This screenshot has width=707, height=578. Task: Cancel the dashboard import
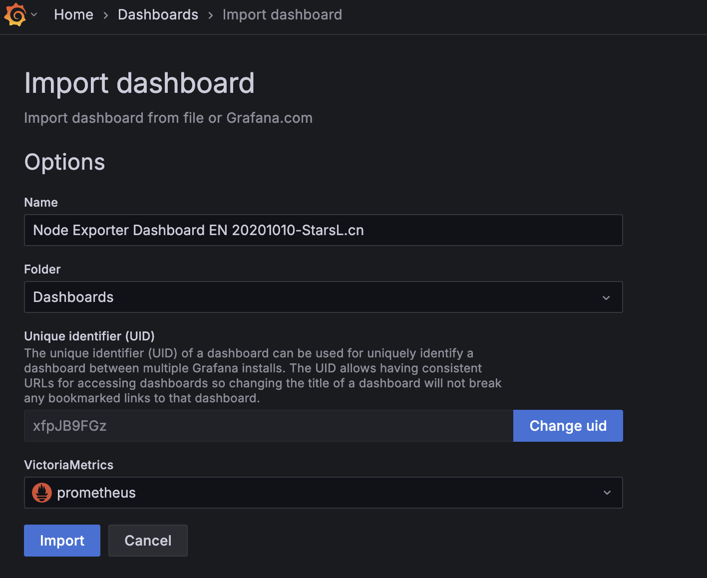tap(148, 541)
